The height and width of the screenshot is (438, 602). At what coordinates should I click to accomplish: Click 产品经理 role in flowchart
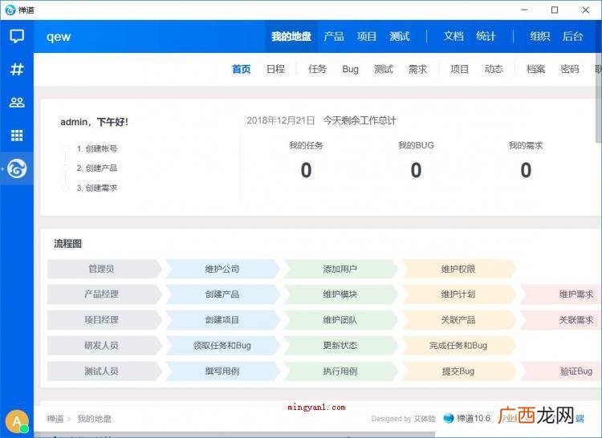click(104, 294)
